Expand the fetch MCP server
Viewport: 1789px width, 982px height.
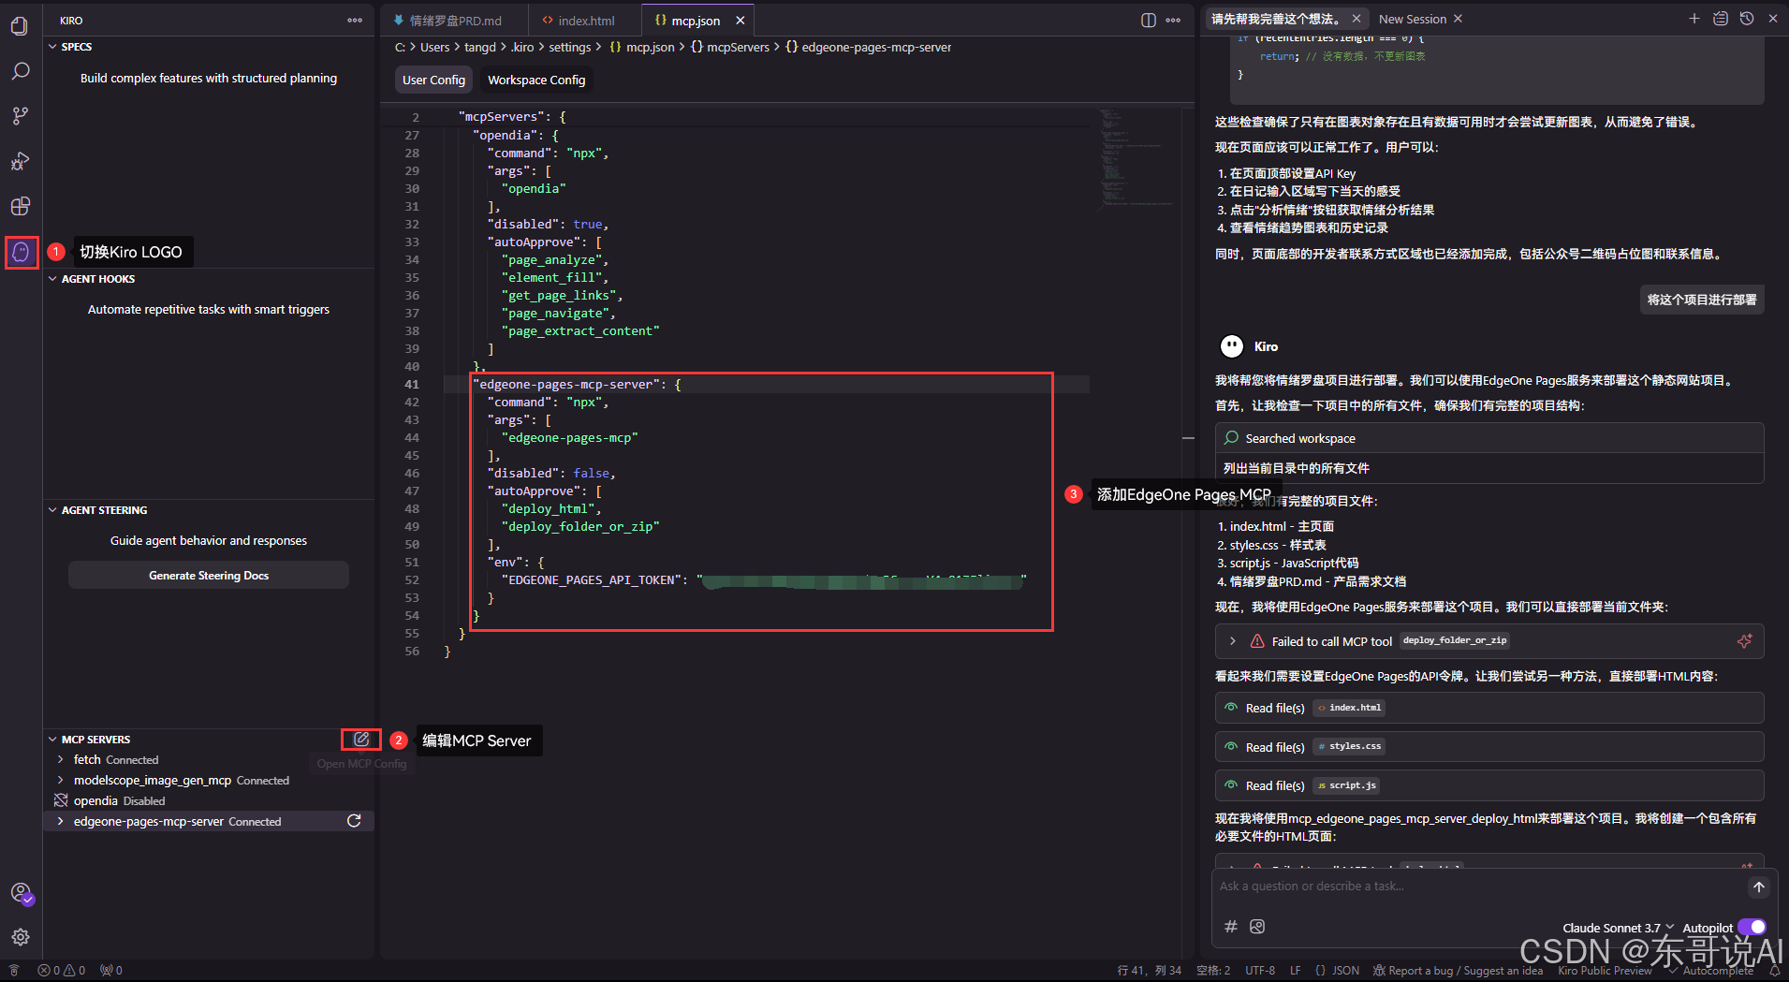(x=61, y=759)
